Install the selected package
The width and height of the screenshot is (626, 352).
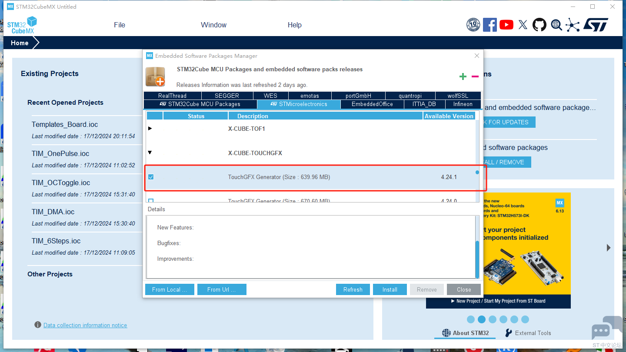point(390,289)
